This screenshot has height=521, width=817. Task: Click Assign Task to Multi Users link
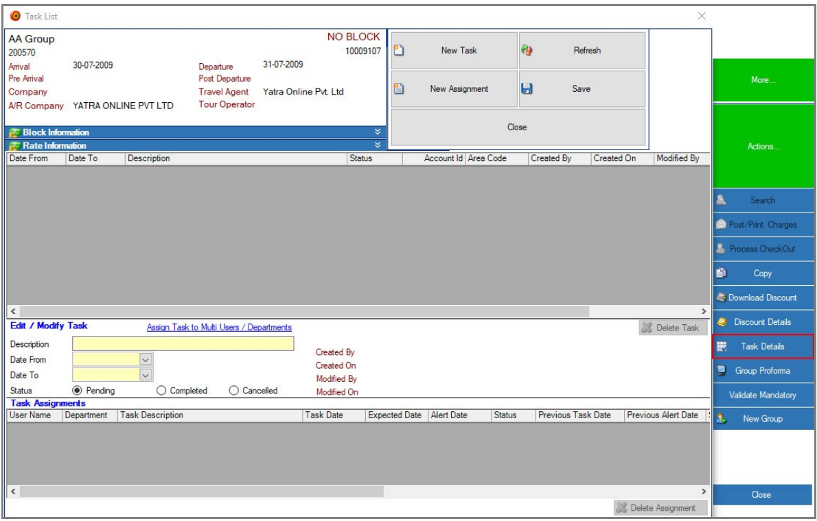219,328
